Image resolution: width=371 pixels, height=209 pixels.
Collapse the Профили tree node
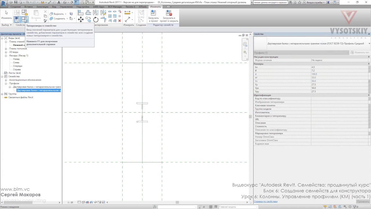[x=6, y=83]
